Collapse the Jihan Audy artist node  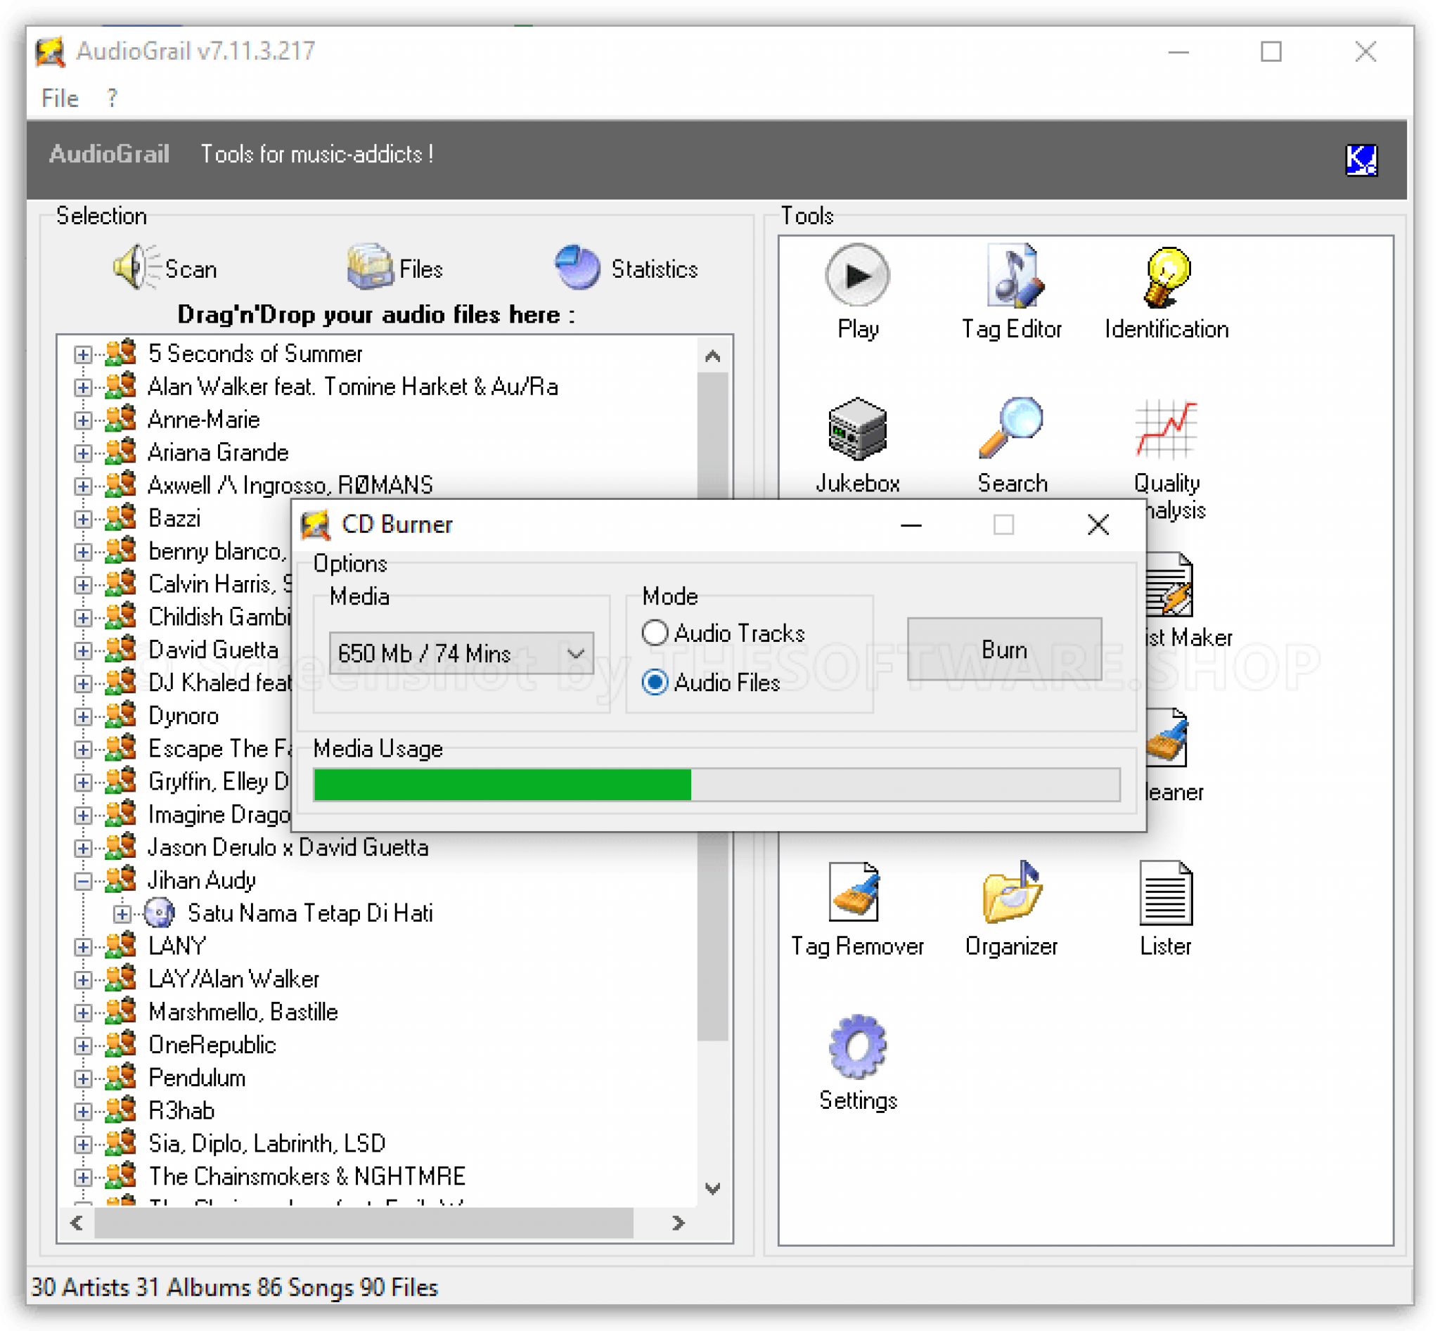pyautogui.click(x=83, y=882)
